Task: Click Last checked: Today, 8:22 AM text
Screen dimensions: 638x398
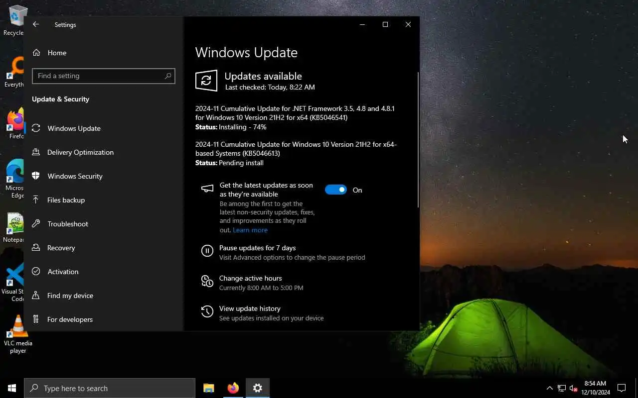Action: pos(270,87)
